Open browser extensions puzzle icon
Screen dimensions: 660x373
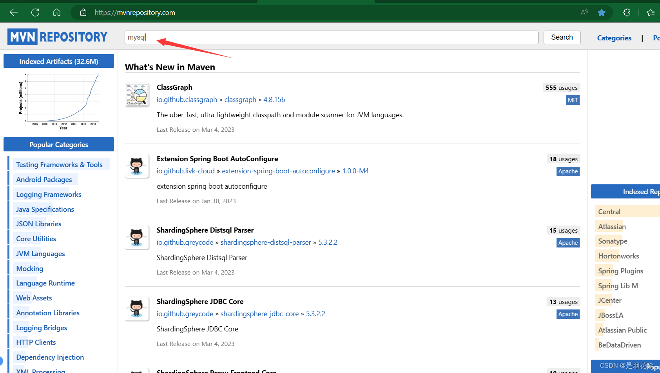tap(627, 13)
